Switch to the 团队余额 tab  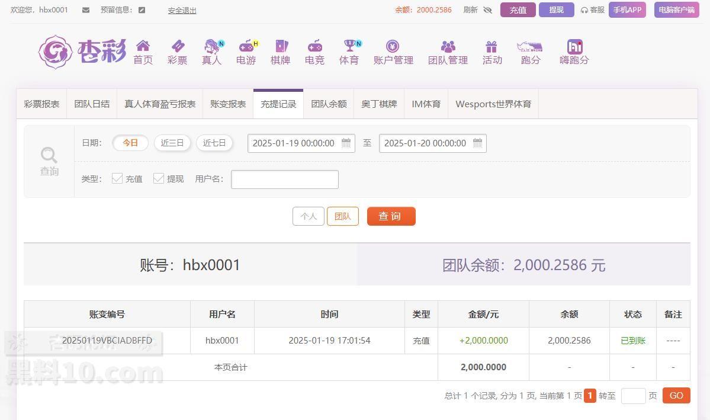pyautogui.click(x=329, y=104)
